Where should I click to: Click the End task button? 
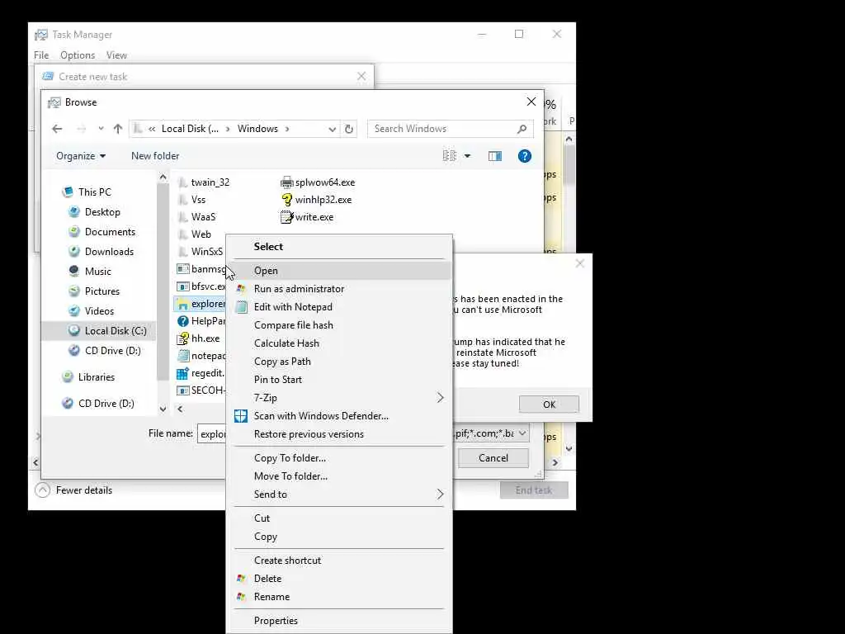click(x=534, y=490)
